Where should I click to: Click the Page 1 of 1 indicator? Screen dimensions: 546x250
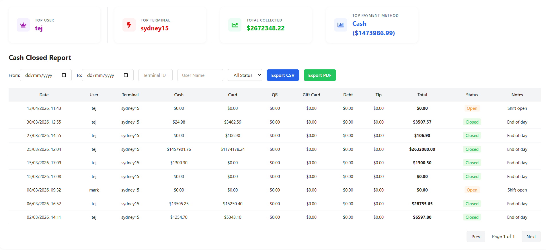[x=503, y=237]
